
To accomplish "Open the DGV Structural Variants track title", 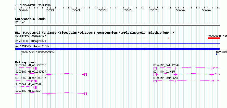I will point(94,33).
